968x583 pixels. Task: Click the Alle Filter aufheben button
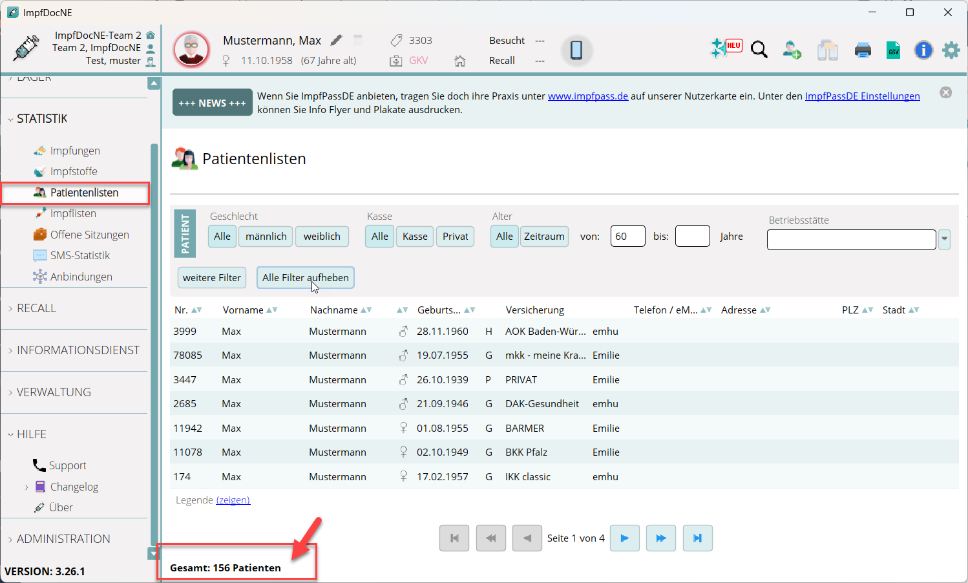[305, 278]
